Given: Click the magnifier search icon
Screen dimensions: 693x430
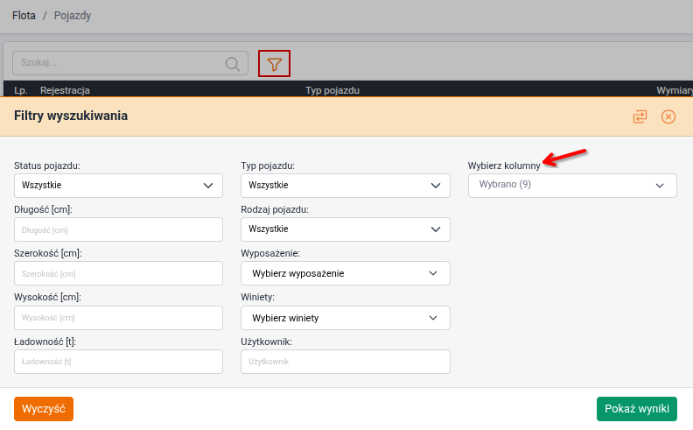Looking at the screenshot, I should point(233,64).
